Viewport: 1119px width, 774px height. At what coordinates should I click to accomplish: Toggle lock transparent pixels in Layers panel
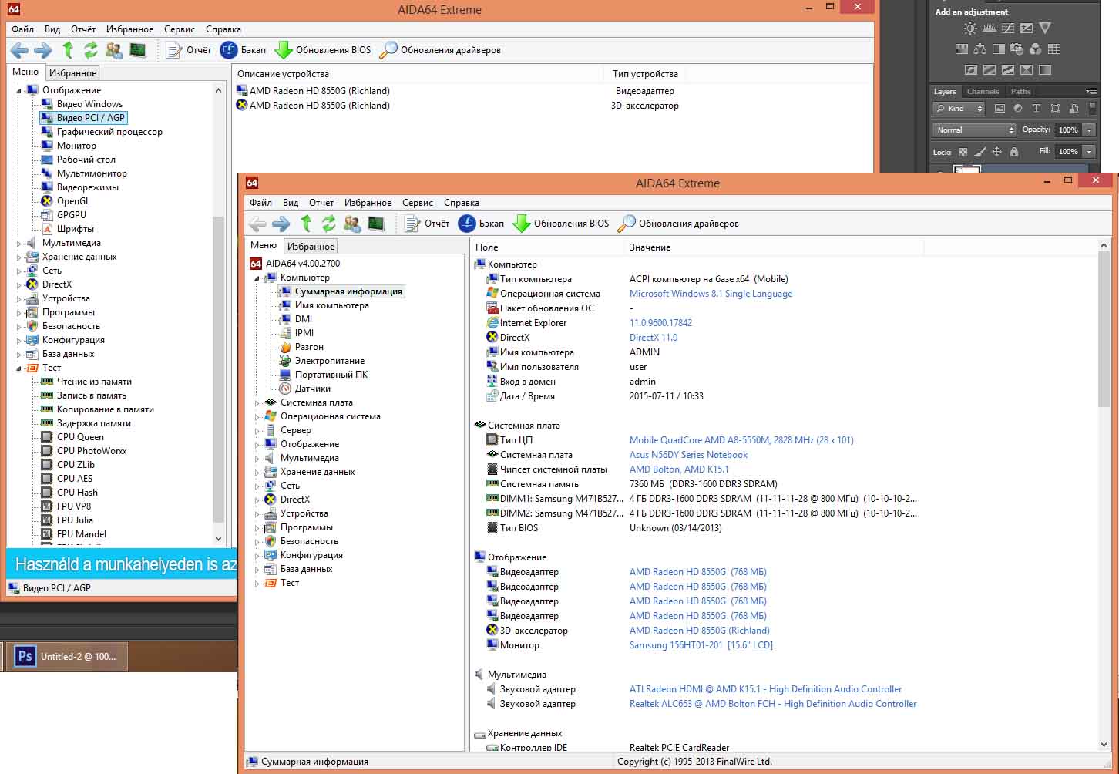[963, 152]
